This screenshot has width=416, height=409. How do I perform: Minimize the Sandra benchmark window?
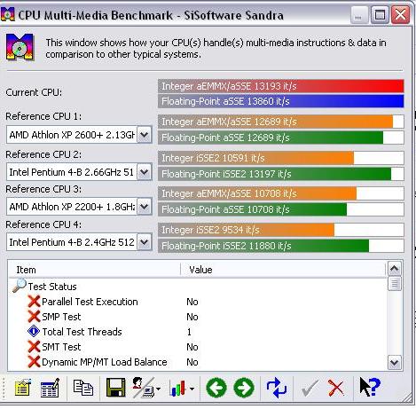[359, 15]
